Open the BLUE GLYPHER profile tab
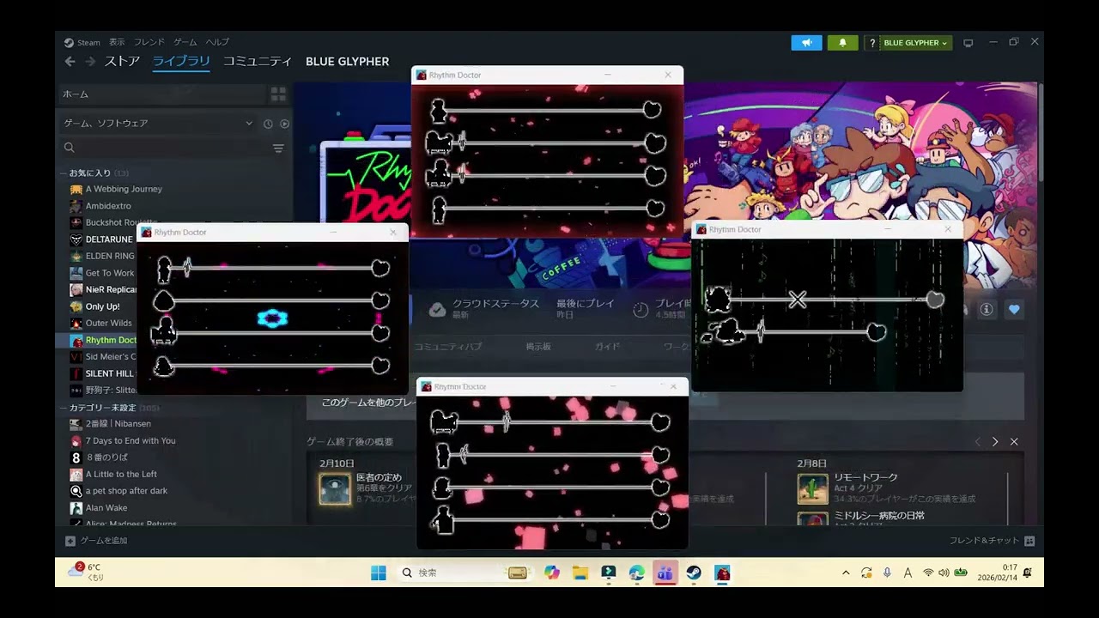This screenshot has width=1099, height=618. click(x=348, y=62)
